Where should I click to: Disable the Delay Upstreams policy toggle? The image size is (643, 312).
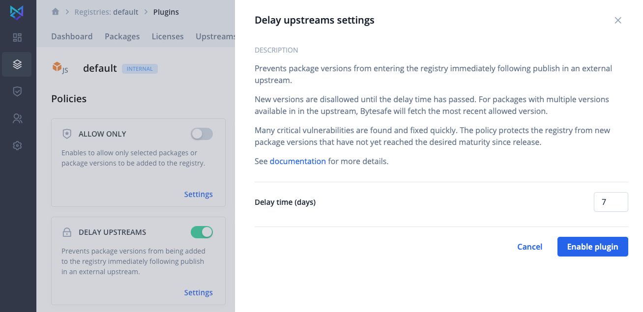pos(202,232)
